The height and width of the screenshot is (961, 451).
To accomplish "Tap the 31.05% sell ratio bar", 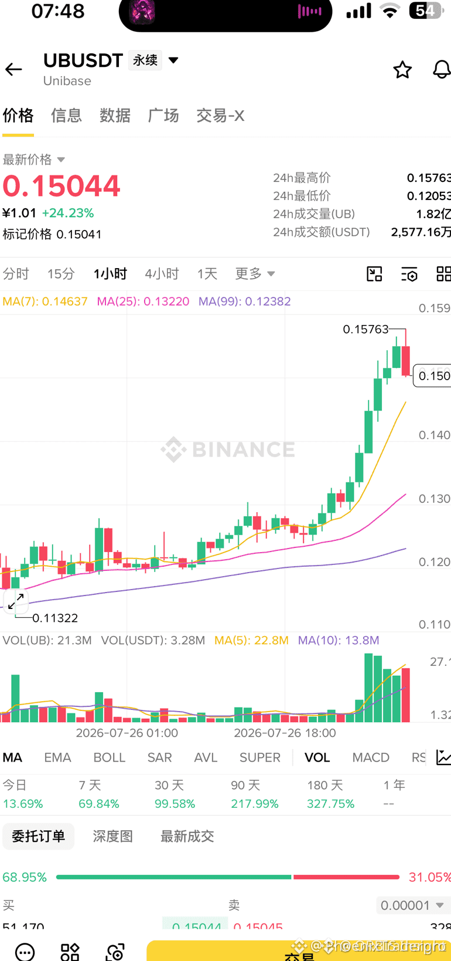I will tap(346, 877).
